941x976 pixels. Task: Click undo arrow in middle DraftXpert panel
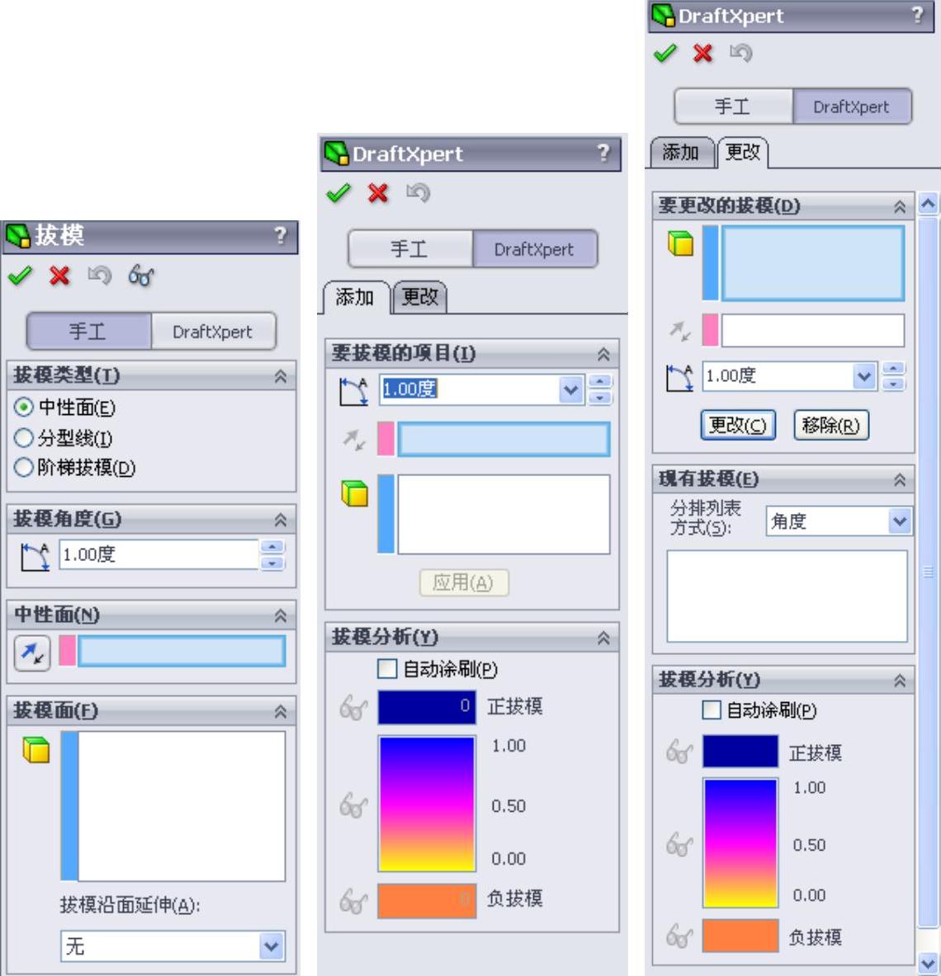418,192
